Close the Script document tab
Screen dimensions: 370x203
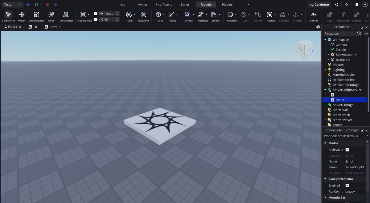pyautogui.click(x=60, y=27)
